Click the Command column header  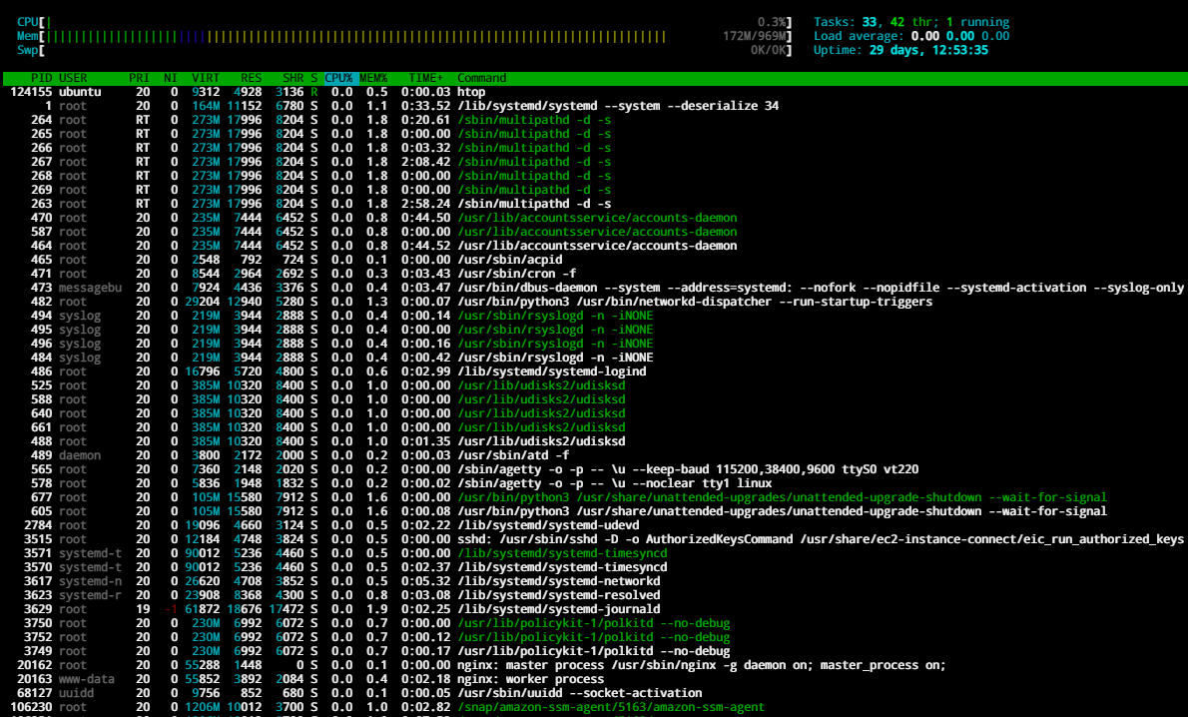click(482, 78)
